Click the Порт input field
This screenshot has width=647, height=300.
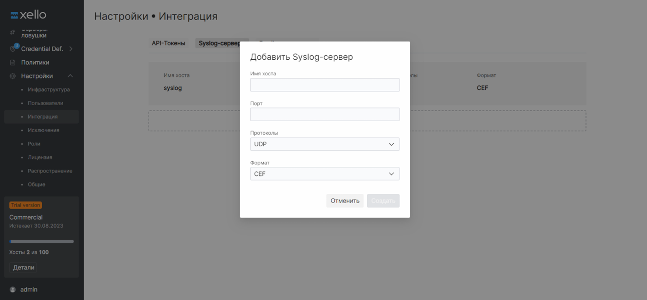click(x=324, y=114)
